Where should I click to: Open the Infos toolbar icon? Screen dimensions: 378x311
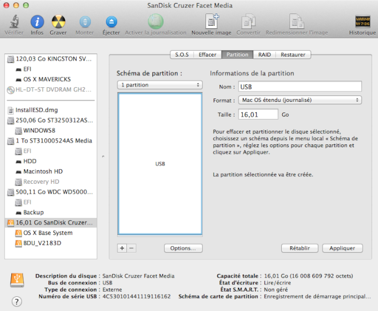point(37,22)
